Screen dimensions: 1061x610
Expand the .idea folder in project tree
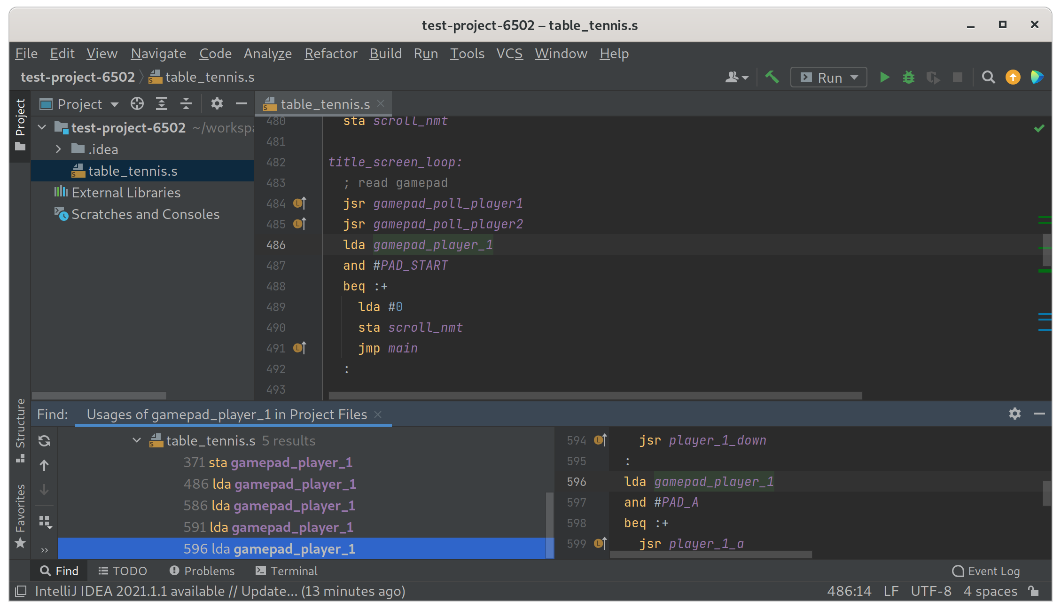(58, 149)
